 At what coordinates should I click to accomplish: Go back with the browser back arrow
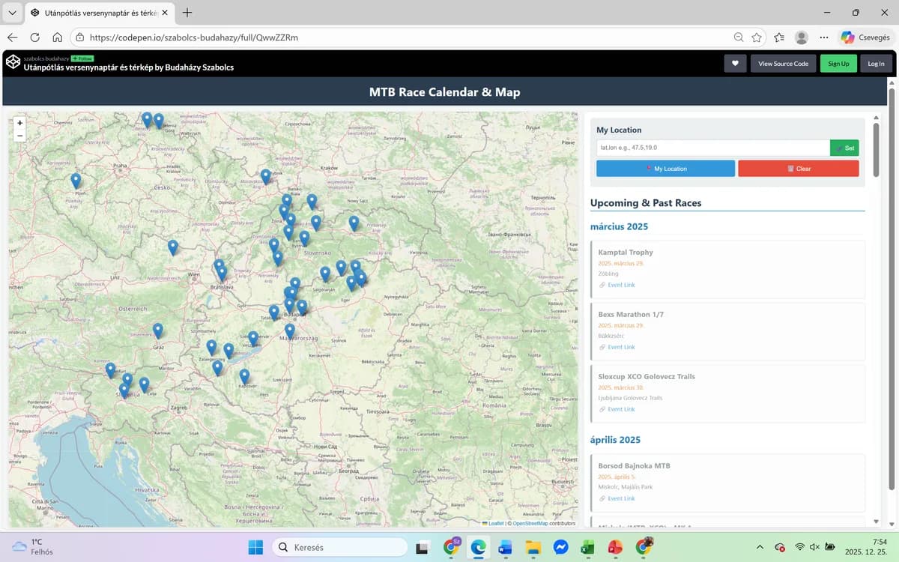pyautogui.click(x=12, y=37)
